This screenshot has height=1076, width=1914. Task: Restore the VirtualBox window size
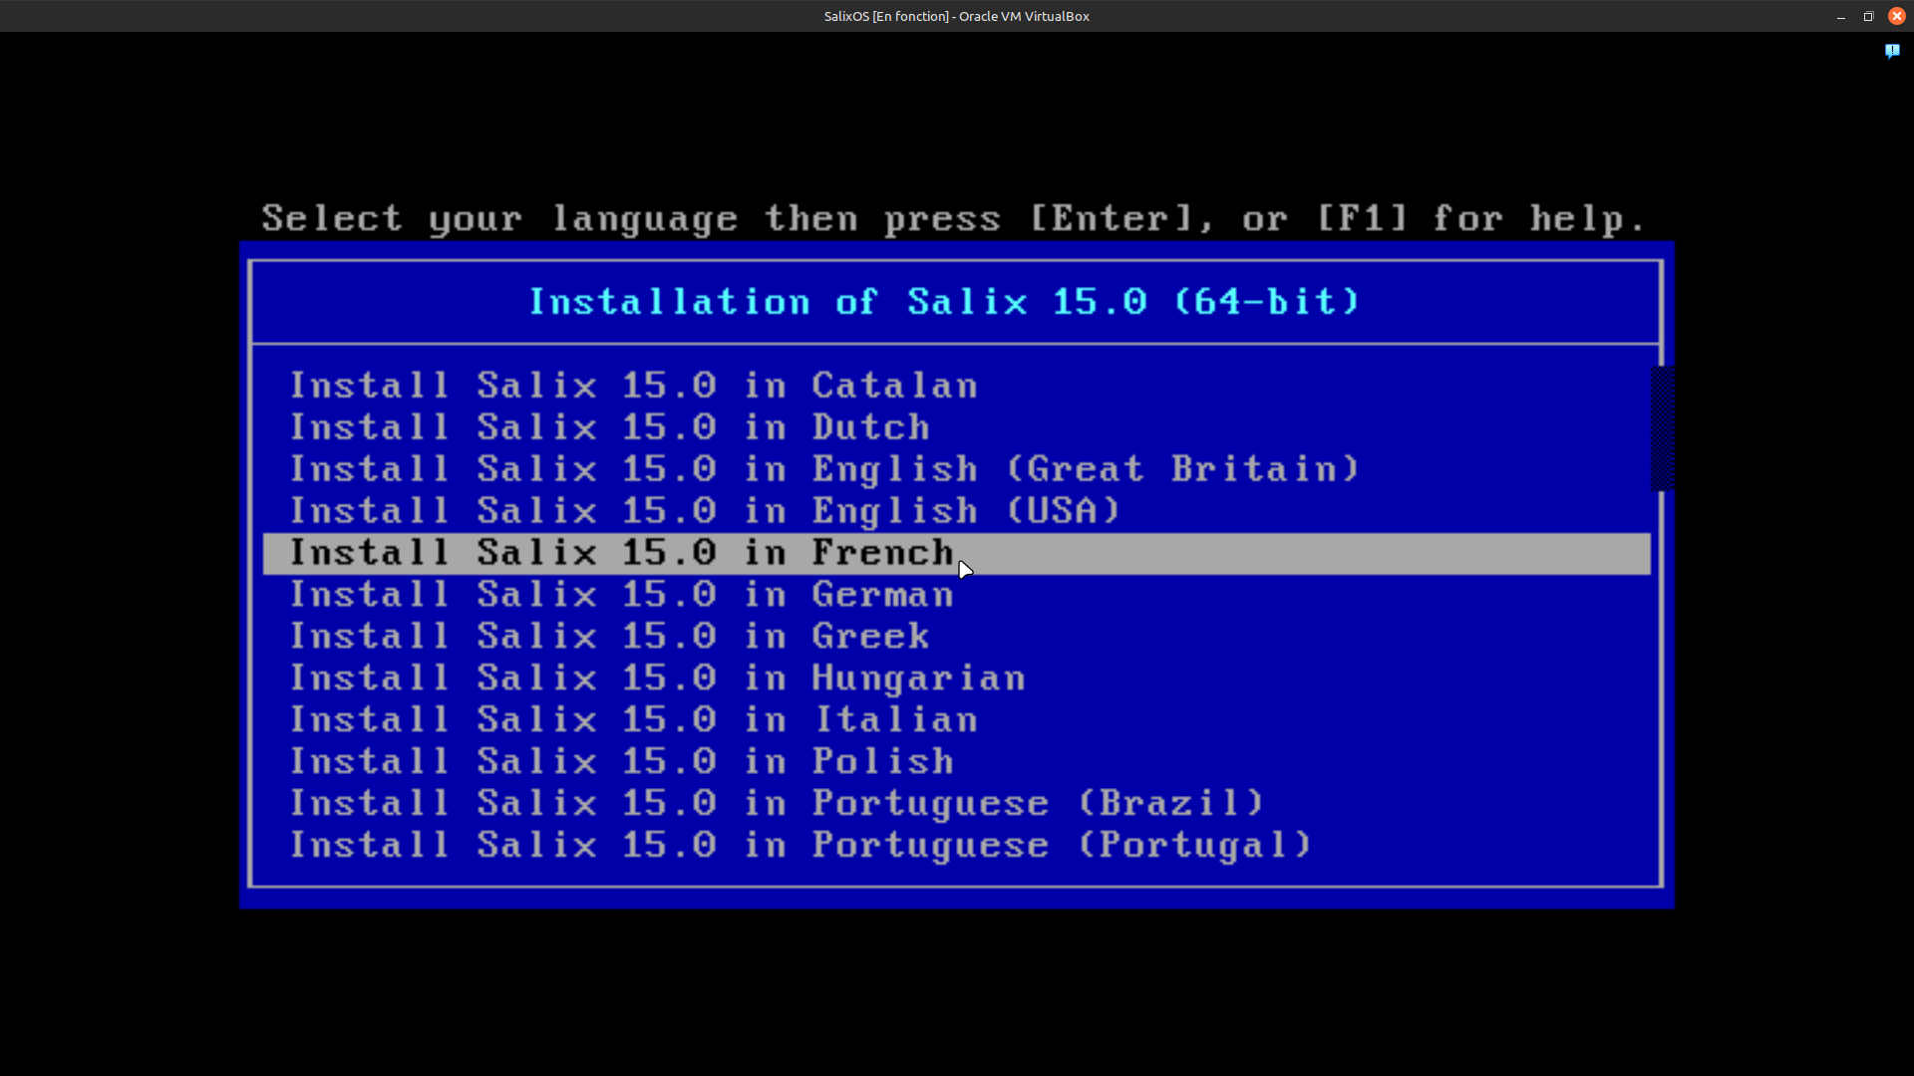1869,17
